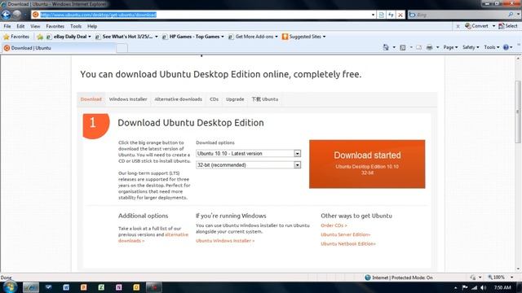
Task: Click the taskbar clock showing 7:50 AM
Action: [x=502, y=287]
